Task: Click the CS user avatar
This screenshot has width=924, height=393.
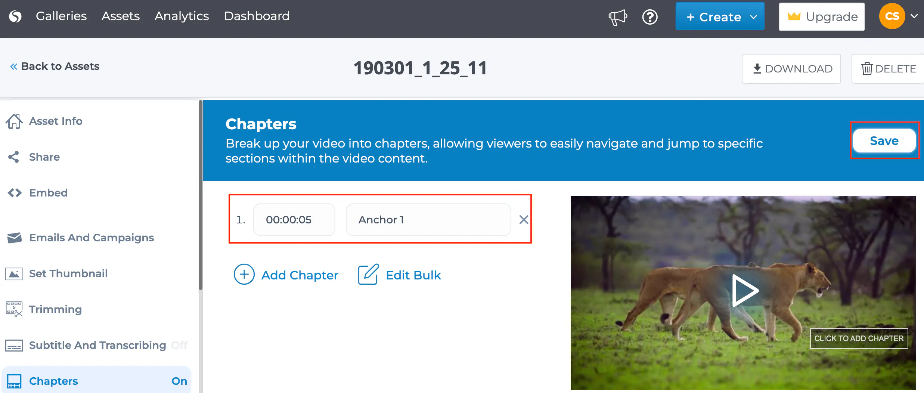Action: point(892,16)
